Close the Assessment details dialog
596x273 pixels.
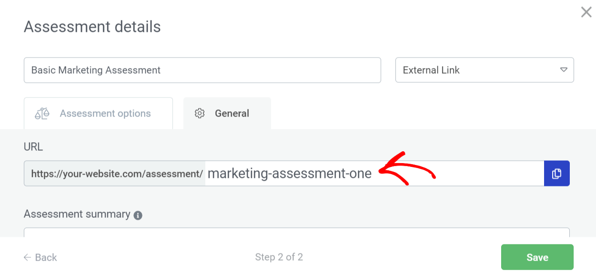pyautogui.click(x=586, y=12)
